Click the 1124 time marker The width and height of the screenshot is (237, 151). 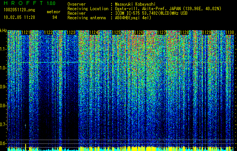point(94,32)
